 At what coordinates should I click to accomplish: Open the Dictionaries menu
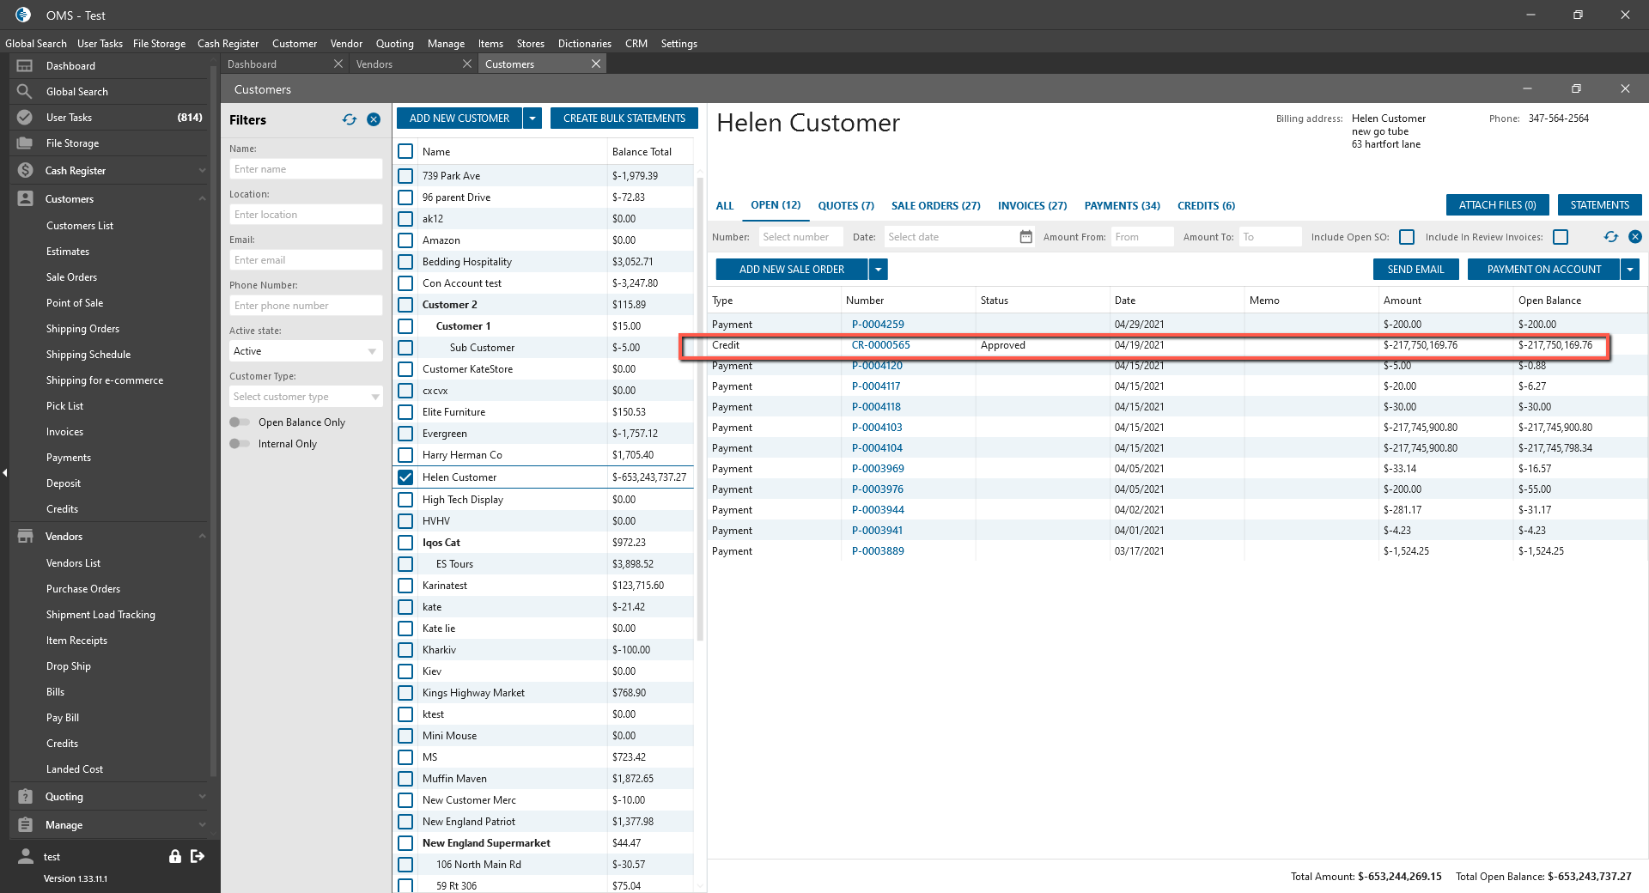click(x=584, y=44)
